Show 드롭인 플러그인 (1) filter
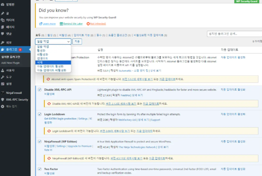The image size is (262, 176). click(x=120, y=35)
